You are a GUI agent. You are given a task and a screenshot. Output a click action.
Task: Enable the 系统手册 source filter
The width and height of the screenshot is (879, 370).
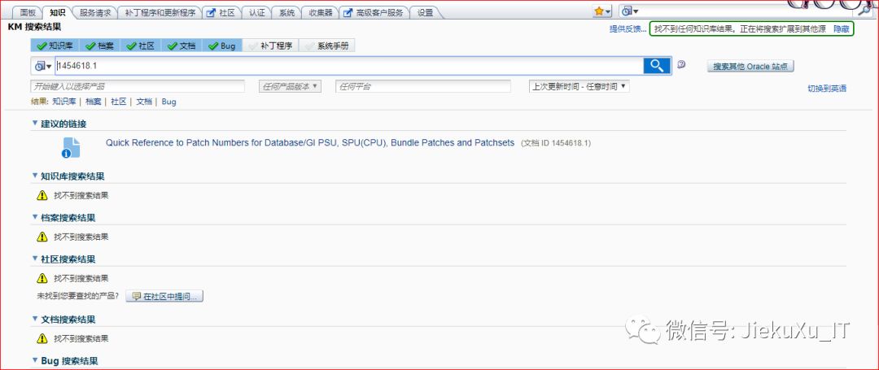pos(327,46)
